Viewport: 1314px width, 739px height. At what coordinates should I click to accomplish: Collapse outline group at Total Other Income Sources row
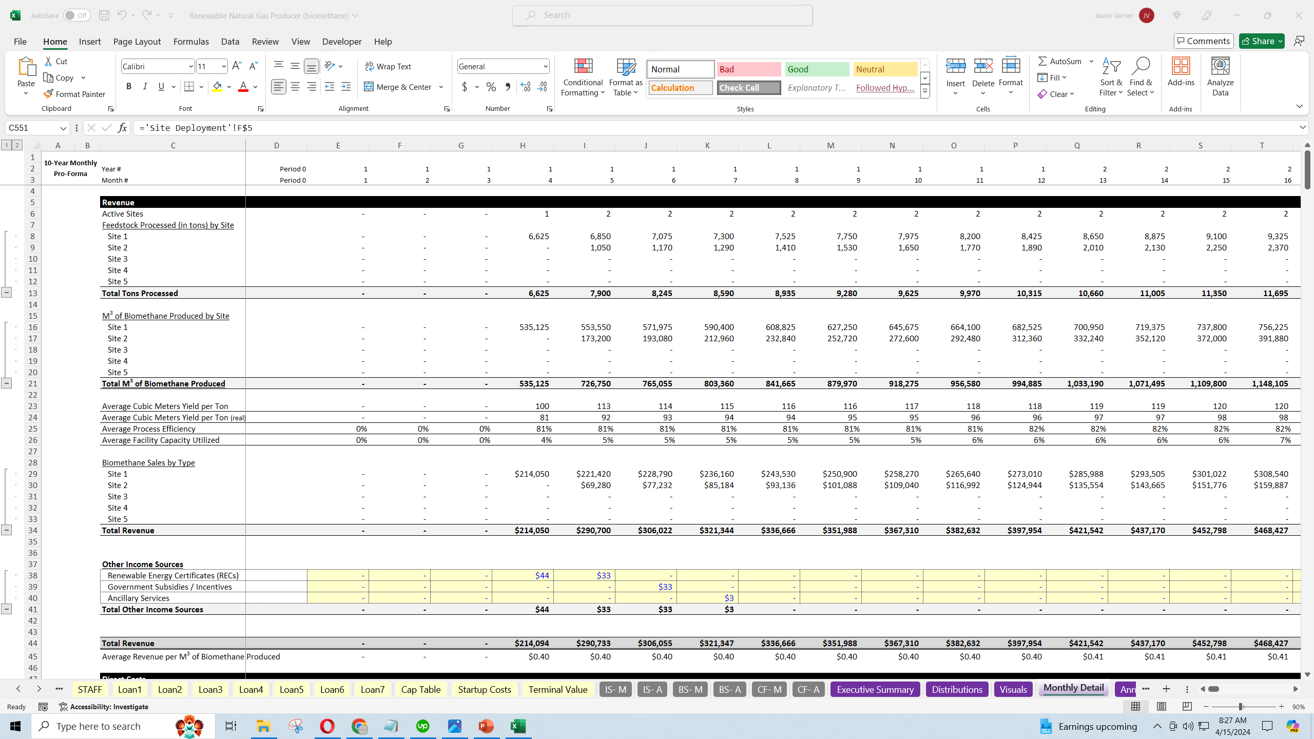point(6,609)
